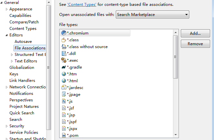Click the Add... button
The image size is (214, 140).
pyautogui.click(x=195, y=33)
